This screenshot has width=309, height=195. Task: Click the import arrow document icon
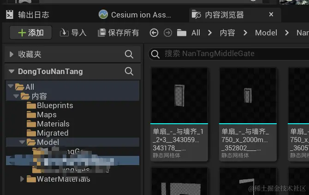tap(64, 33)
